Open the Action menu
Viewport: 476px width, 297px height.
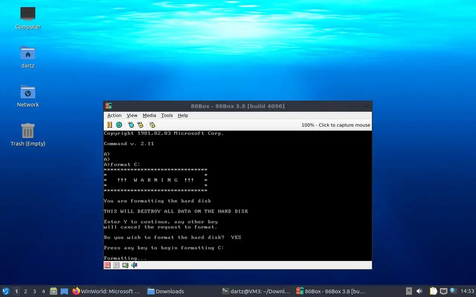[x=115, y=115]
